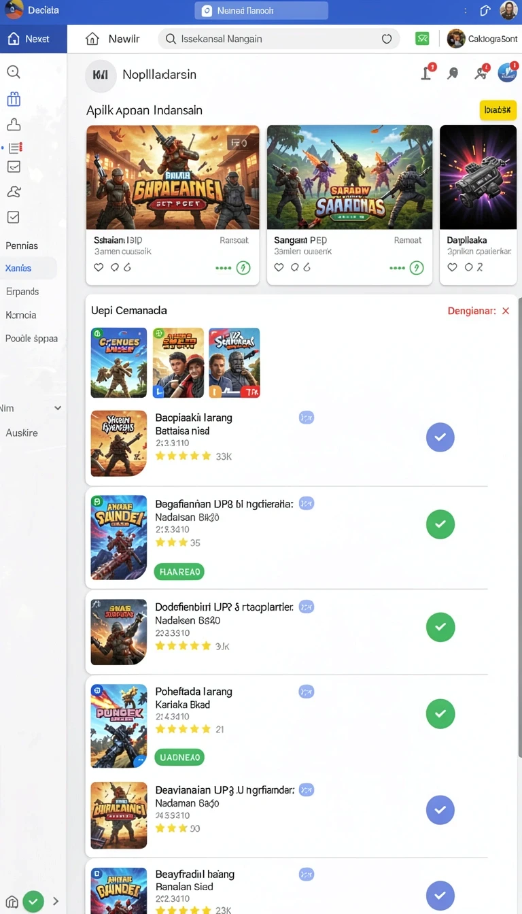Open the Sraiam PEP game banner thumbnail
522x914 pixels.
click(x=173, y=177)
